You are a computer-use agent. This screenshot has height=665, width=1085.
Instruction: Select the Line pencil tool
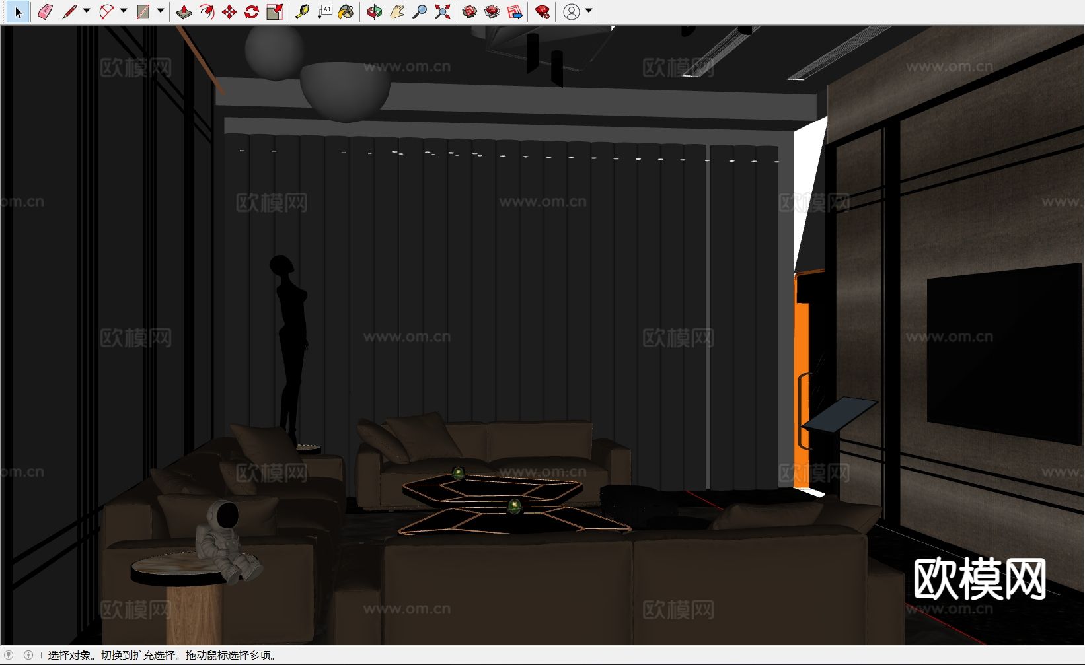[x=69, y=12]
